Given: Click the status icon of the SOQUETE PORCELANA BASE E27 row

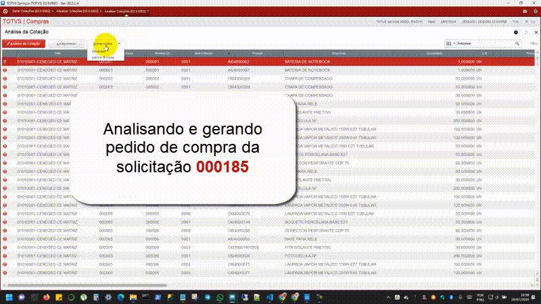Looking at the screenshot, I should point(5,222).
